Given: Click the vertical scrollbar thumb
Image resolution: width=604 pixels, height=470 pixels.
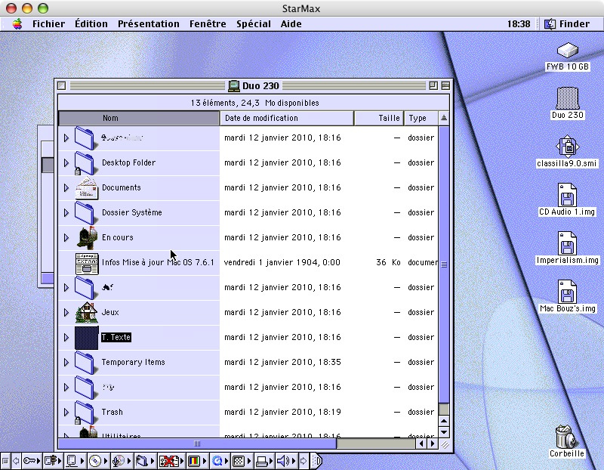Looking at the screenshot, I should [x=444, y=264].
